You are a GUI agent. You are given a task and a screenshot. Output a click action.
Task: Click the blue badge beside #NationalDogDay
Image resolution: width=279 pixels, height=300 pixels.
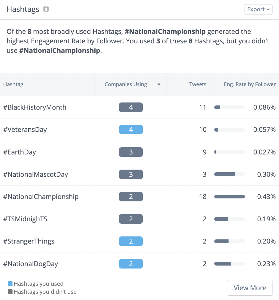[131, 263]
